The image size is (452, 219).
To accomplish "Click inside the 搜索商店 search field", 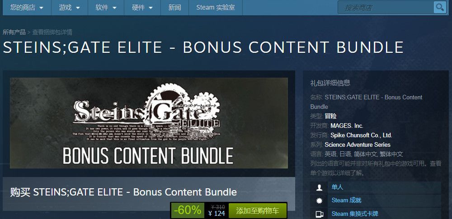I will click(x=386, y=8).
